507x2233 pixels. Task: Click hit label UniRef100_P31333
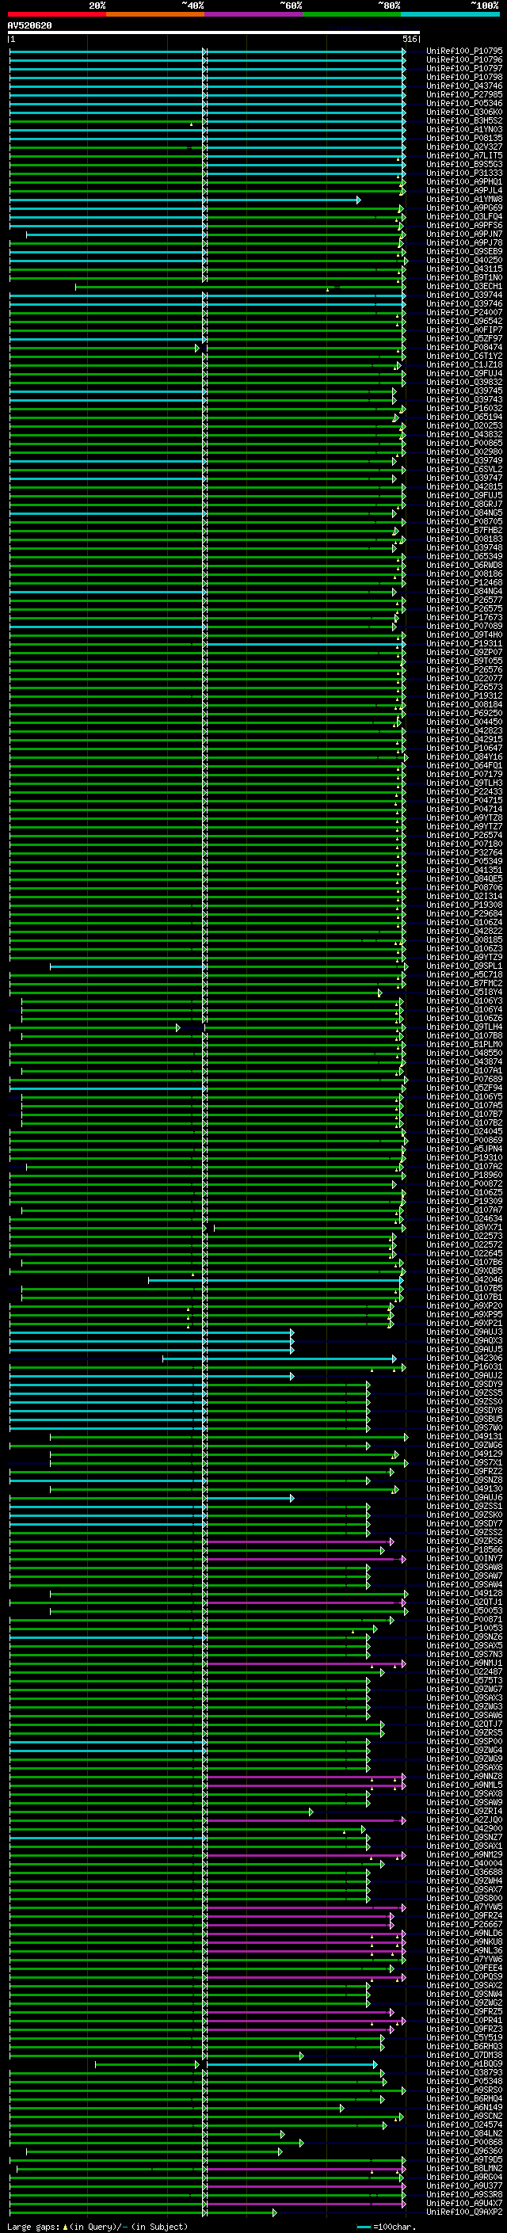coord(464,173)
